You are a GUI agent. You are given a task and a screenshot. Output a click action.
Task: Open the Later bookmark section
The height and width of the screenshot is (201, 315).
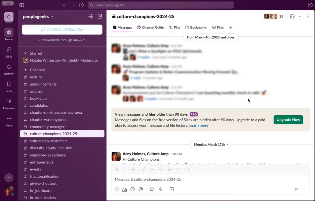[9, 87]
